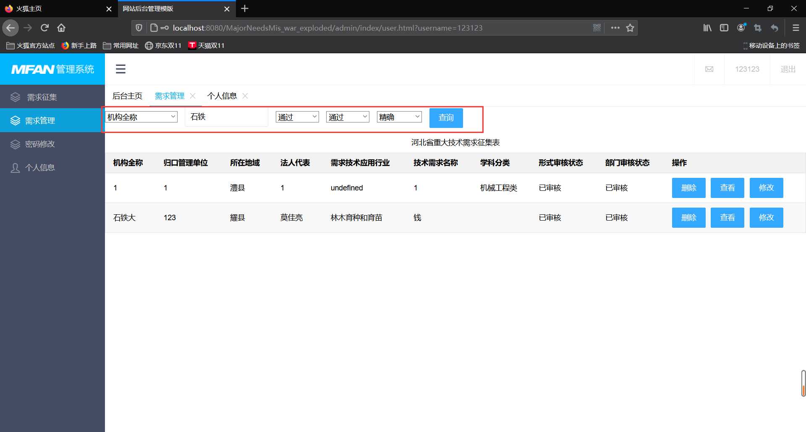This screenshot has height=432, width=806.
Task: Bookmark this page with the star icon
Action: tap(630, 28)
